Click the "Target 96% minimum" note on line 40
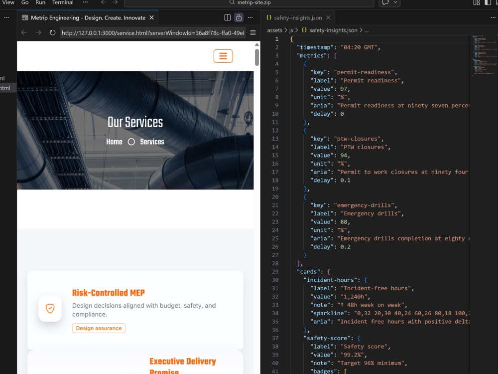Viewport: 498px width, 374px height. point(371,363)
